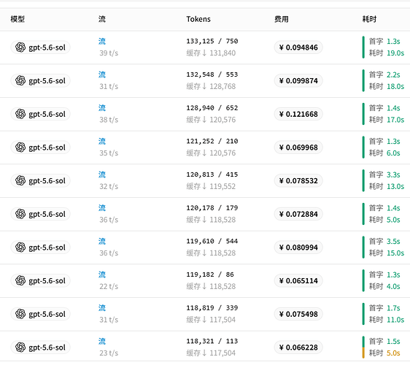Click the ¥ 0.078532 cost pill
410x365 pixels.
coord(298,180)
